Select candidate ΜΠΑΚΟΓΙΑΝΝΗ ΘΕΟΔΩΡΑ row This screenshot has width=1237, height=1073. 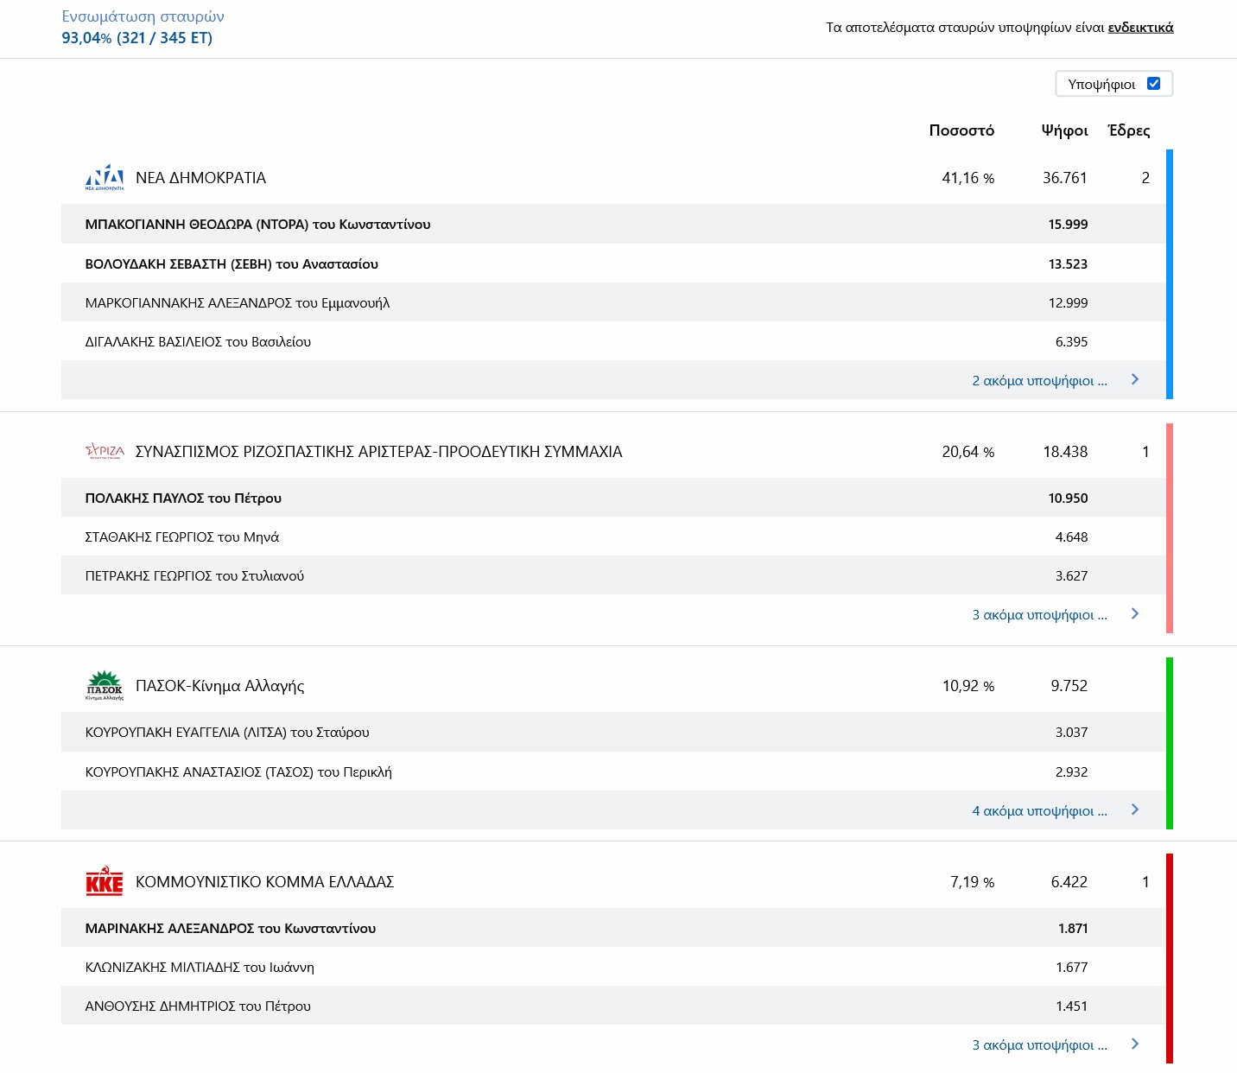pos(257,225)
